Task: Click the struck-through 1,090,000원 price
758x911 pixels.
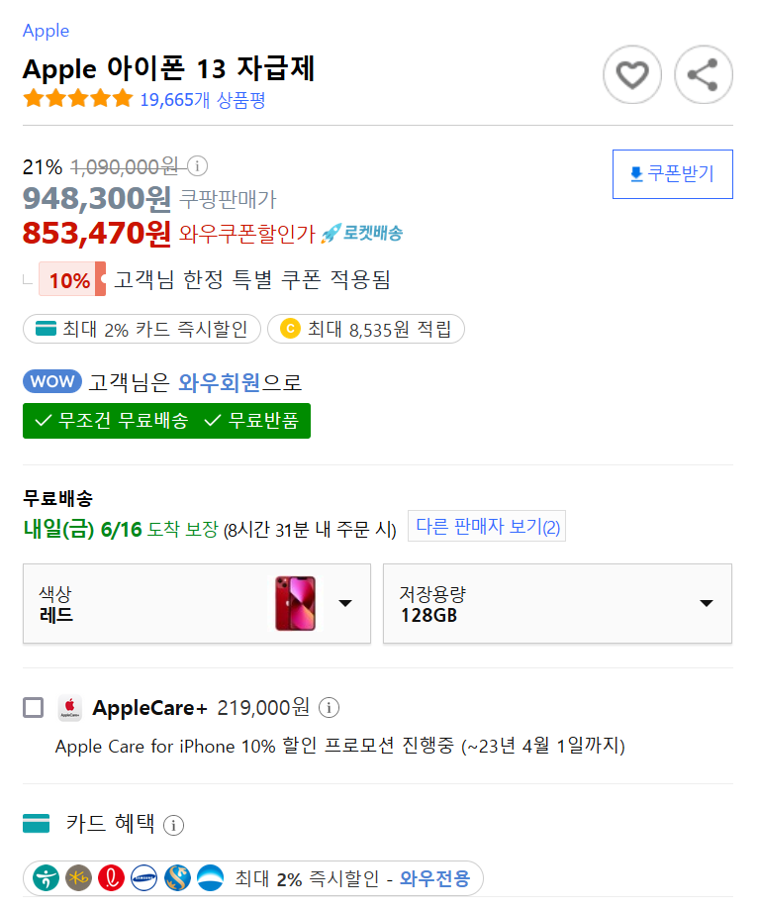Action: click(x=125, y=167)
